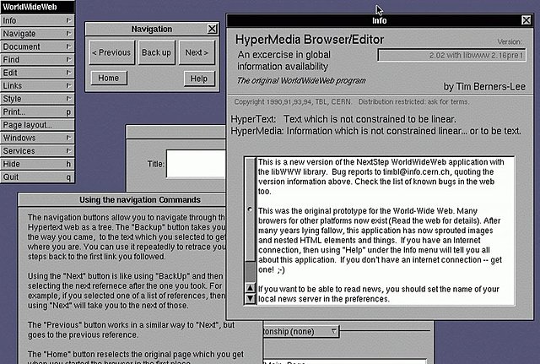Click the 'Back up' navigation button
Image resolution: width=540 pixels, height=364 pixels.
(x=156, y=52)
